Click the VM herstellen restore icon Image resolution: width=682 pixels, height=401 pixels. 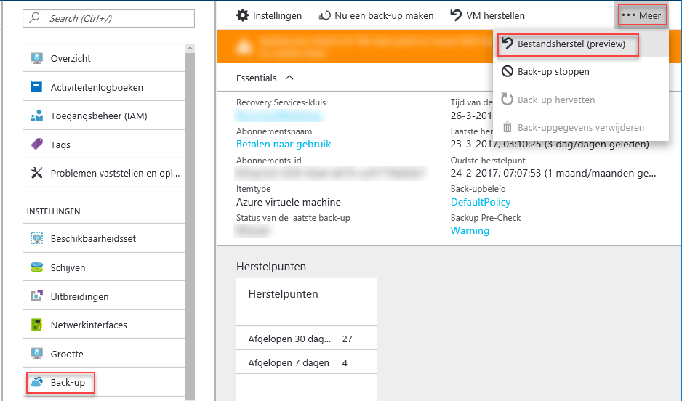pyautogui.click(x=455, y=15)
